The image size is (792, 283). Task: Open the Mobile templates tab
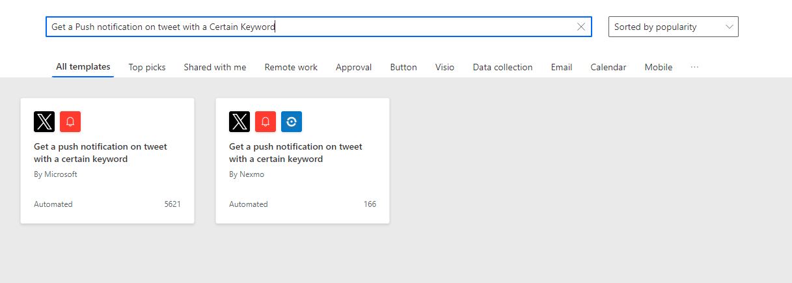pyautogui.click(x=658, y=67)
